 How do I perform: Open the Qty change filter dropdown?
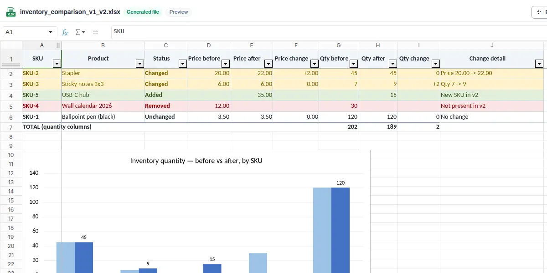(435, 64)
